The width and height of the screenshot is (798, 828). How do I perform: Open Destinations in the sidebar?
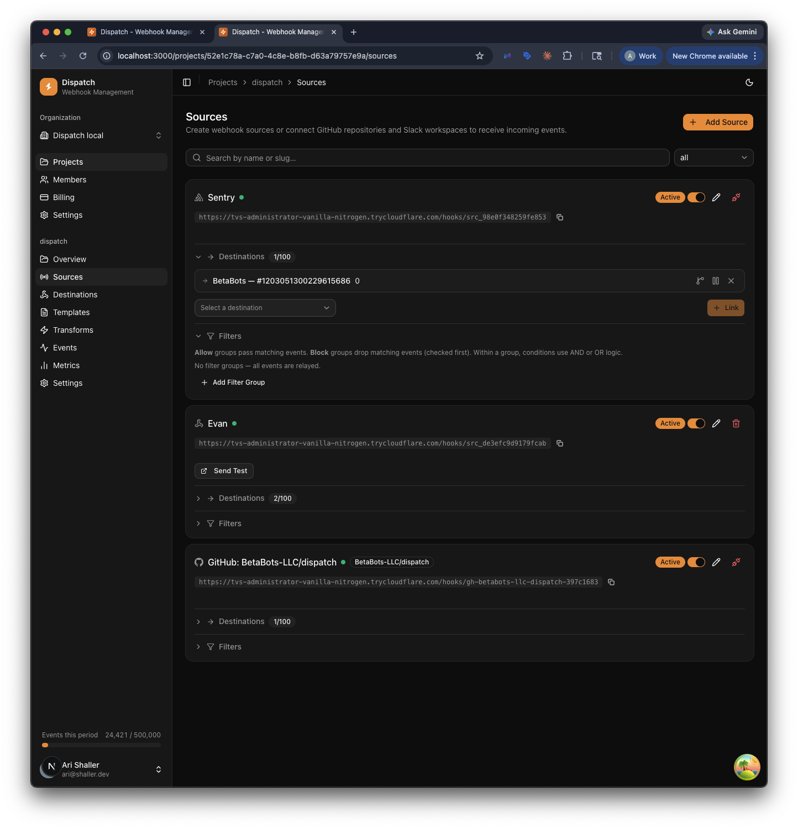tap(102, 295)
